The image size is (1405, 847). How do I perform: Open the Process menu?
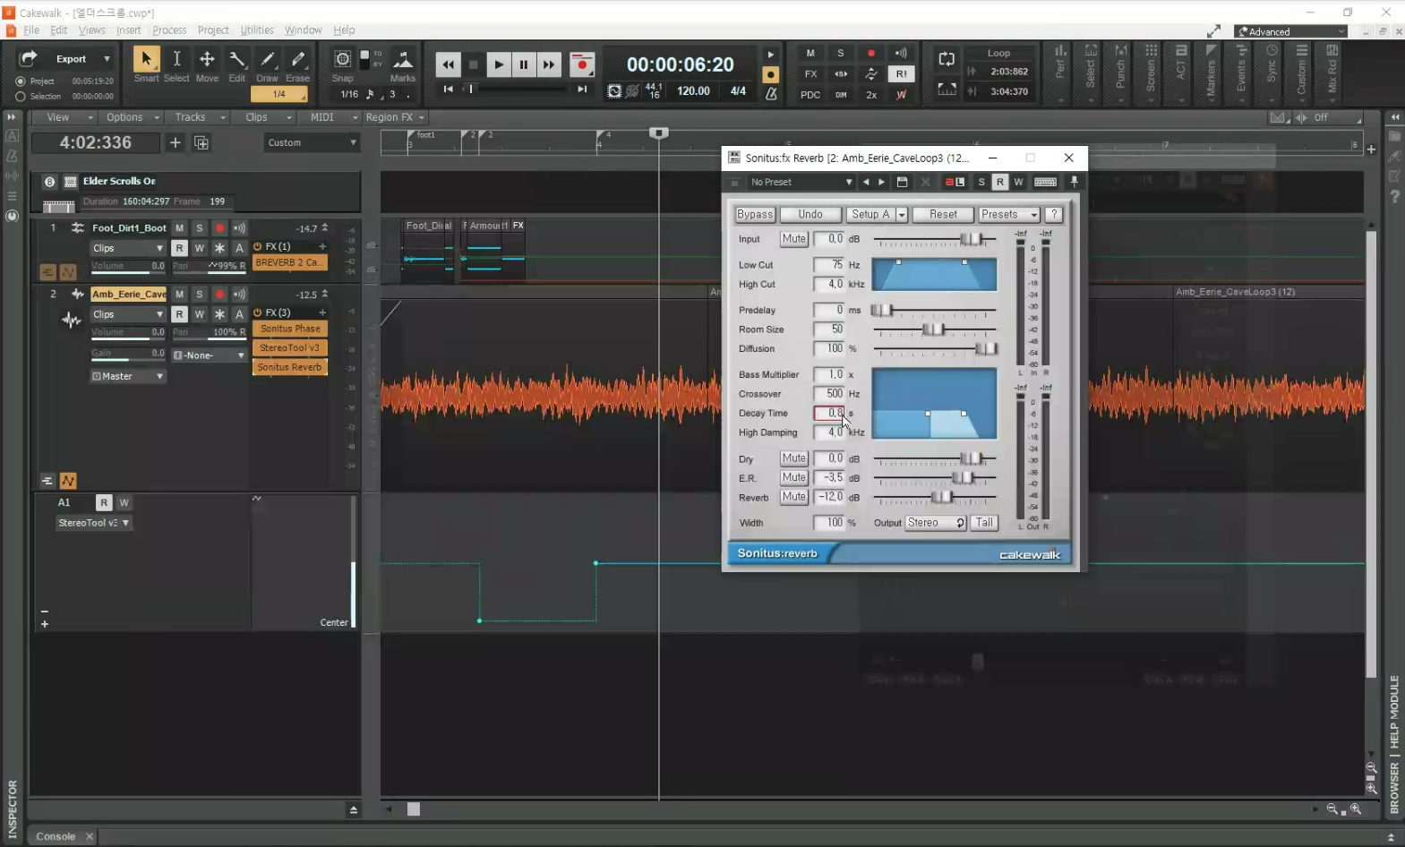tap(169, 30)
